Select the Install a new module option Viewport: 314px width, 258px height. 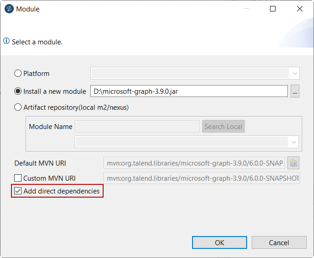click(18, 91)
